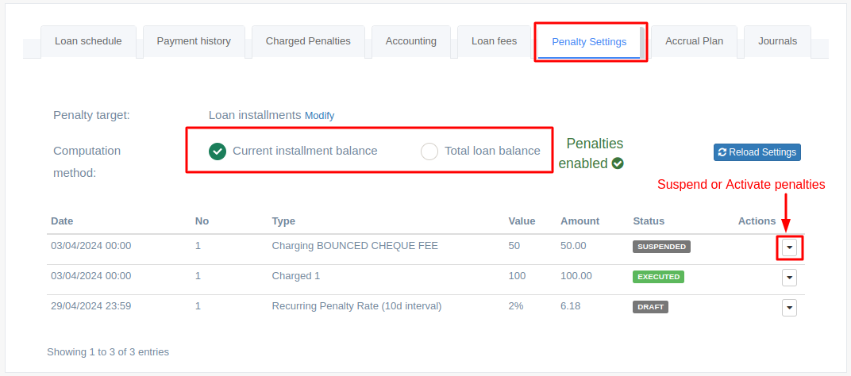
Task: Select Total loan balance radio option
Action: pos(429,152)
